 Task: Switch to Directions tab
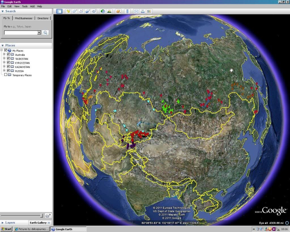tap(43, 18)
